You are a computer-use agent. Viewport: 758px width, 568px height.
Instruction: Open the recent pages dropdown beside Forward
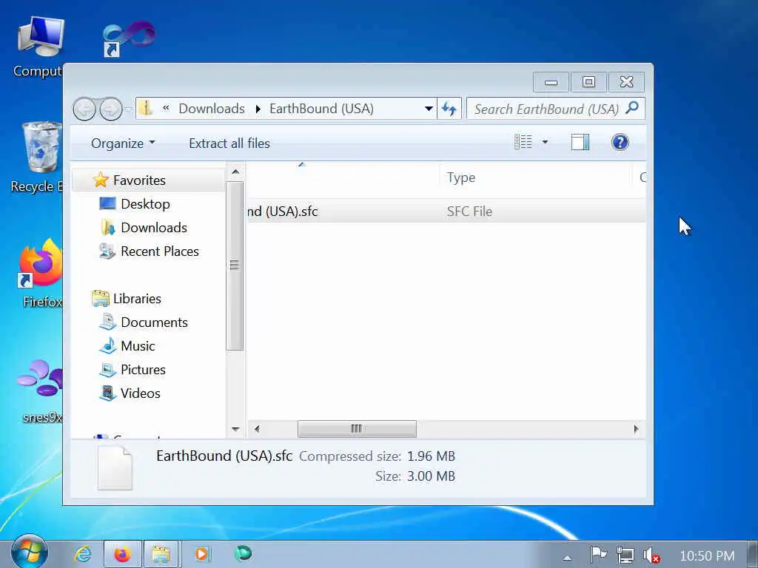pyautogui.click(x=129, y=109)
